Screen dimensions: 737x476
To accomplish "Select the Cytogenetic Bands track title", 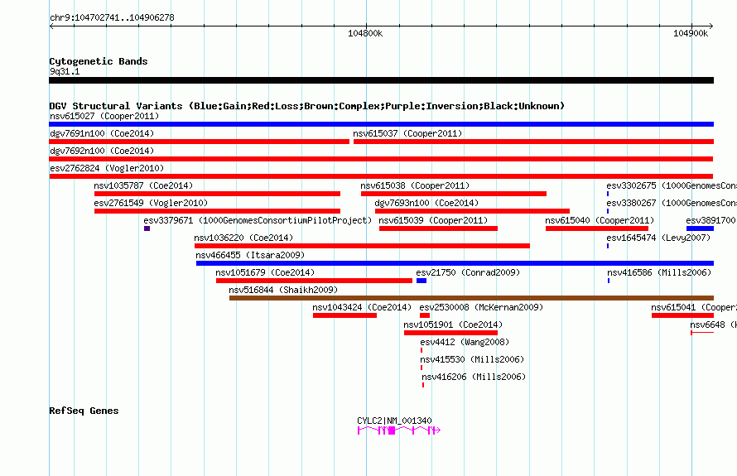I will [99, 61].
